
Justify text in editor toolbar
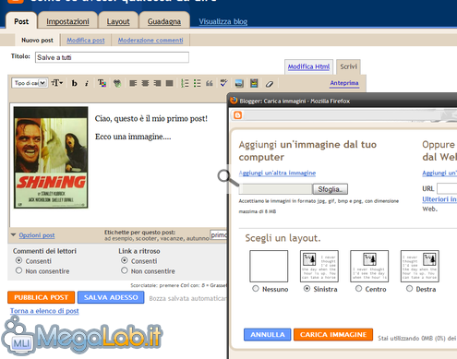click(169, 83)
